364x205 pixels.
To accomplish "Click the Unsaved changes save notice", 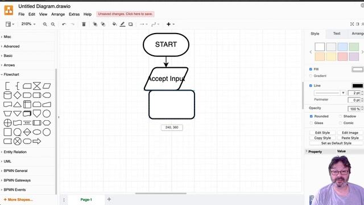I will click(125, 14).
